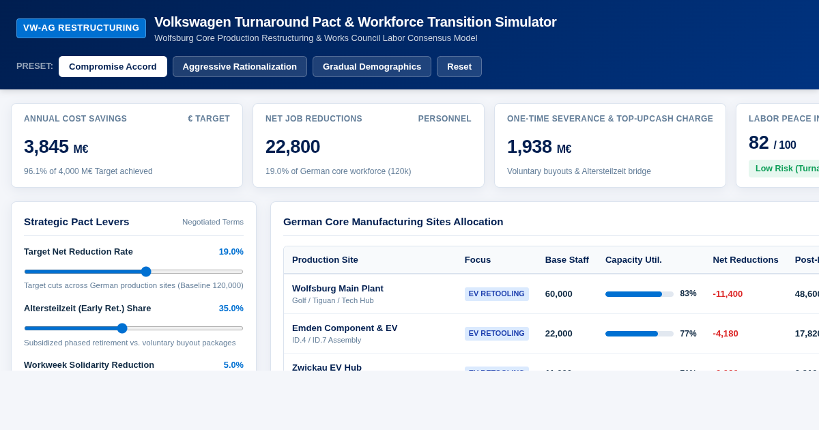Click the Net Job Reductions card
Image resolution: width=819 pixels, height=430 pixels.
[369, 145]
